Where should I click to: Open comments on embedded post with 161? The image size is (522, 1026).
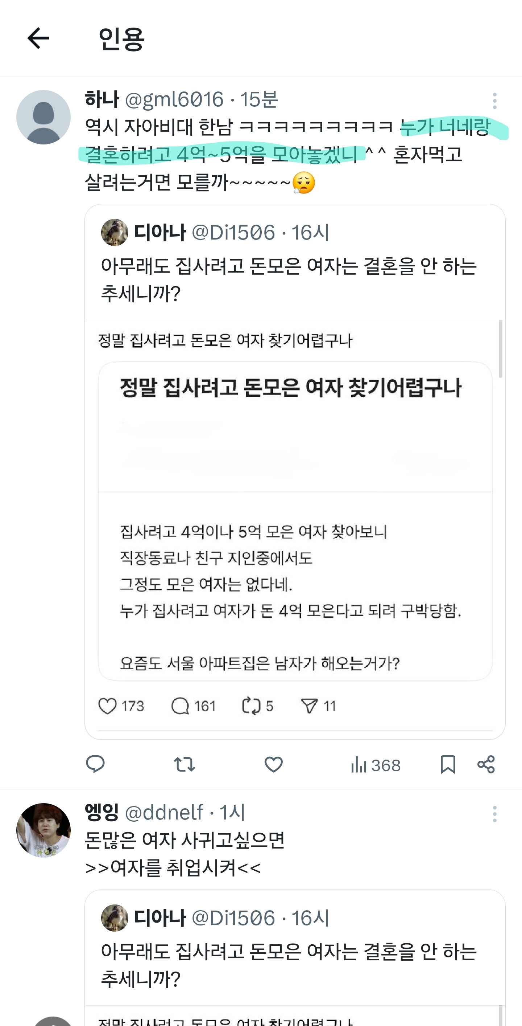pyautogui.click(x=180, y=706)
